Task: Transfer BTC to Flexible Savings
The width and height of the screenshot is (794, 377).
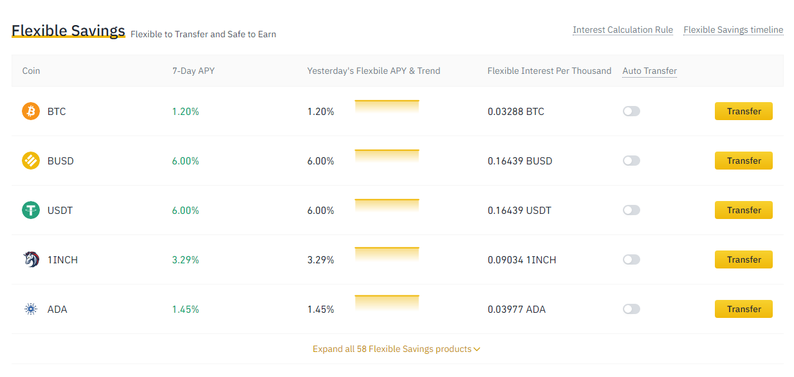Action: [x=744, y=111]
